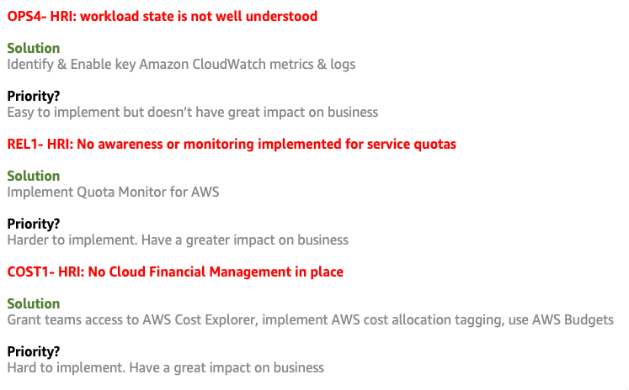Click the COST1 Cloud Financial Management heading
Screen dimensions: 629x390
(175, 271)
